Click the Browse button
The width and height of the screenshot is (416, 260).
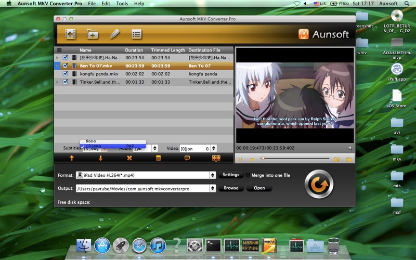pyautogui.click(x=231, y=188)
